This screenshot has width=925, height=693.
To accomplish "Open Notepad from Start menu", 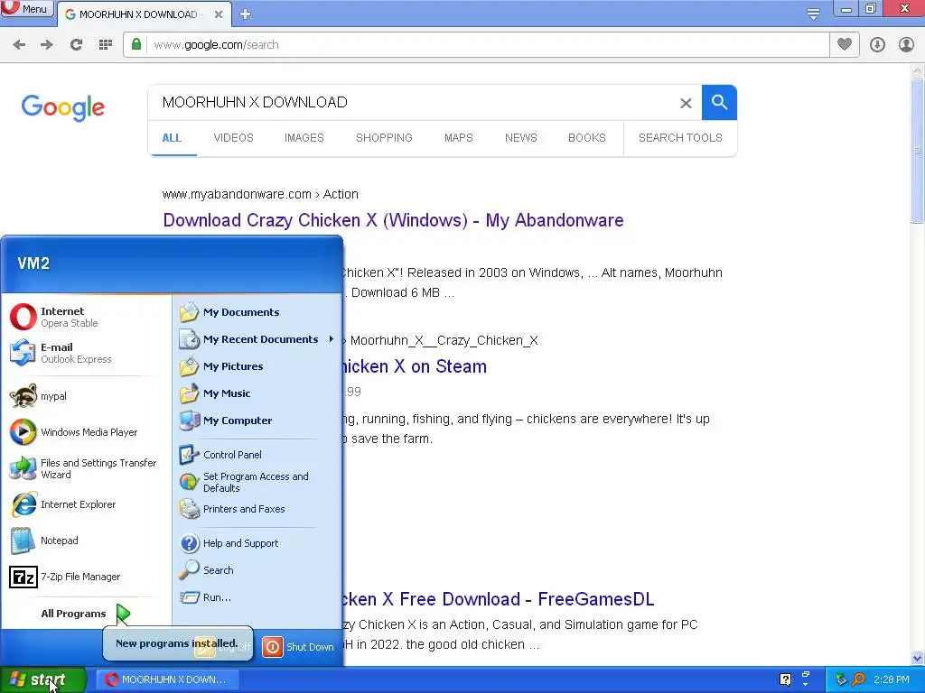I will 87,541.
